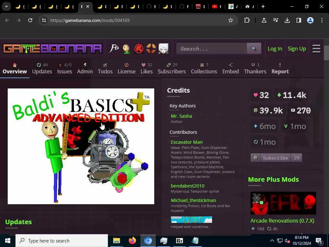The image size is (329, 247).
Task: Open Chrome Labs flask icon
Action: pos(264,20)
